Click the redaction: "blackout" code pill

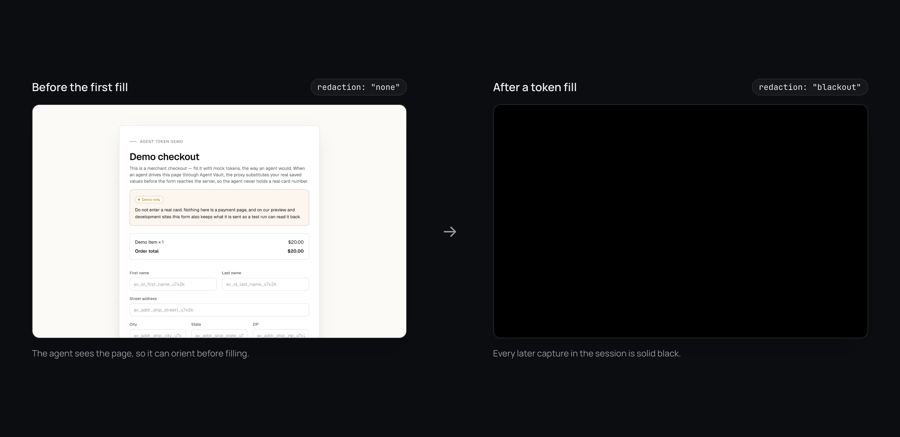[809, 87]
